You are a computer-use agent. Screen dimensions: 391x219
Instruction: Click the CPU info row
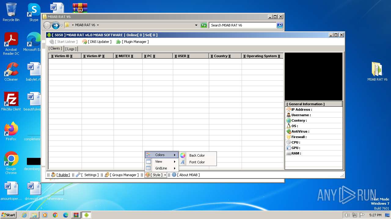[x=314, y=142]
